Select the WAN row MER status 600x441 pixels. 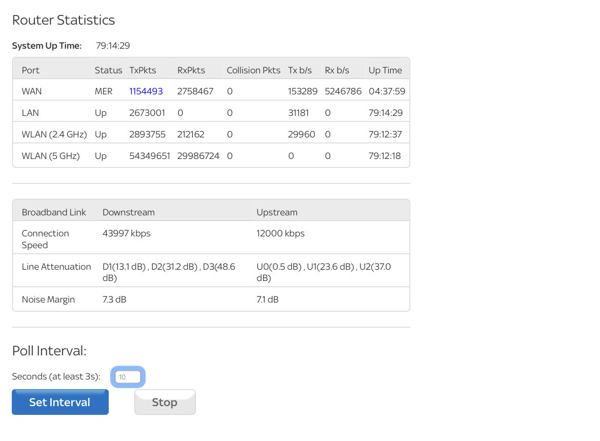[x=104, y=91]
